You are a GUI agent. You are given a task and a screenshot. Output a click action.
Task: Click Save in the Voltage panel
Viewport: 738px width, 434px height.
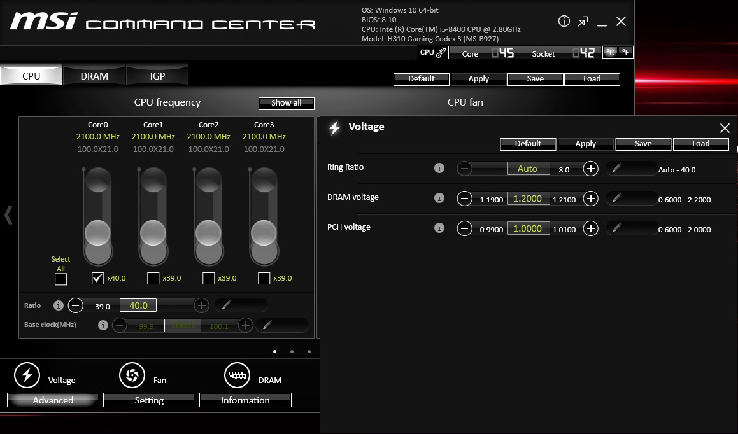click(643, 144)
